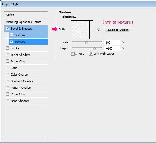Screen dimensions: 156x143
Task: Select the Stroke style label
Action: [x=15, y=48]
